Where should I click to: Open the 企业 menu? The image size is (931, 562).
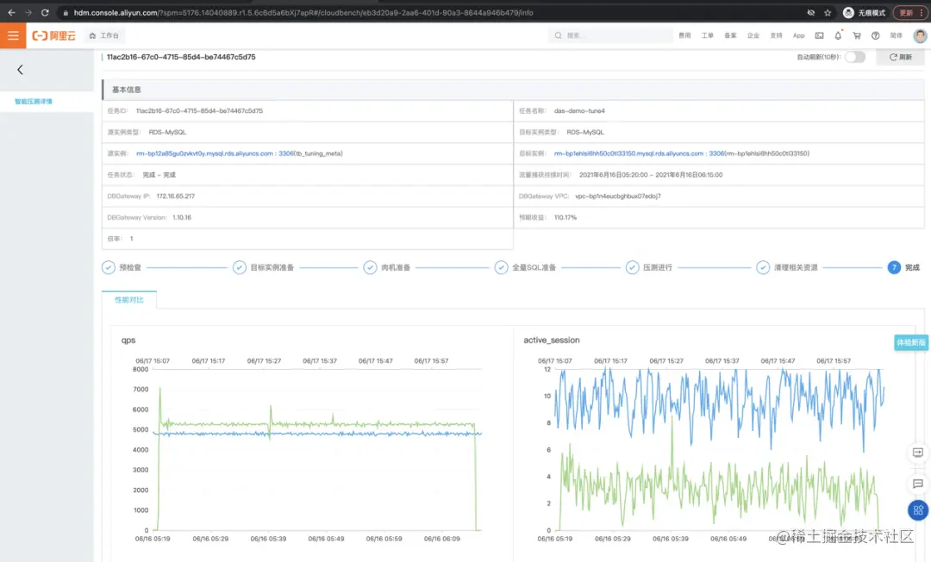tap(753, 35)
